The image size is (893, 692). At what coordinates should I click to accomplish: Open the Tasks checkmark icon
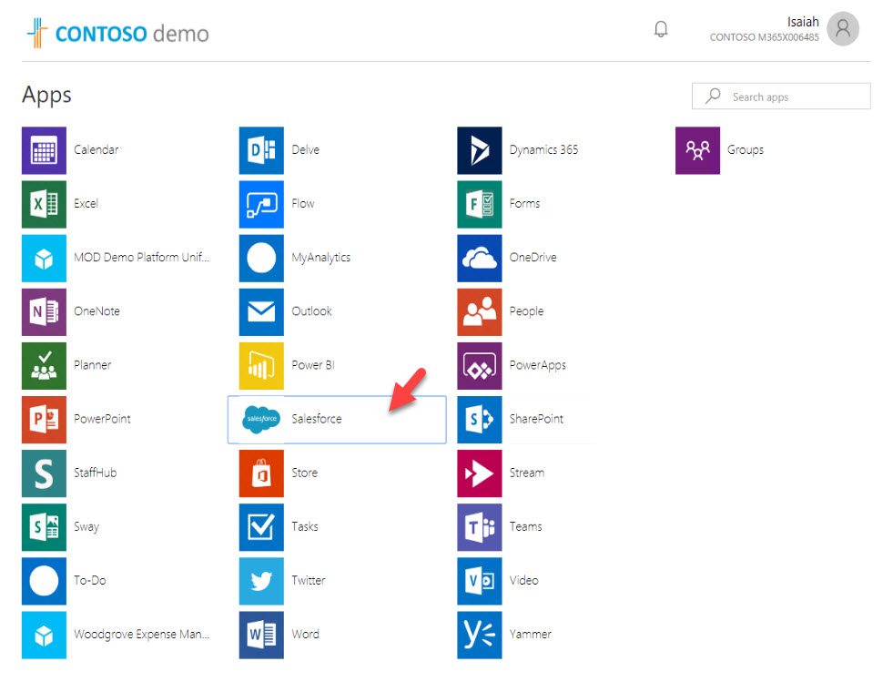(x=261, y=527)
